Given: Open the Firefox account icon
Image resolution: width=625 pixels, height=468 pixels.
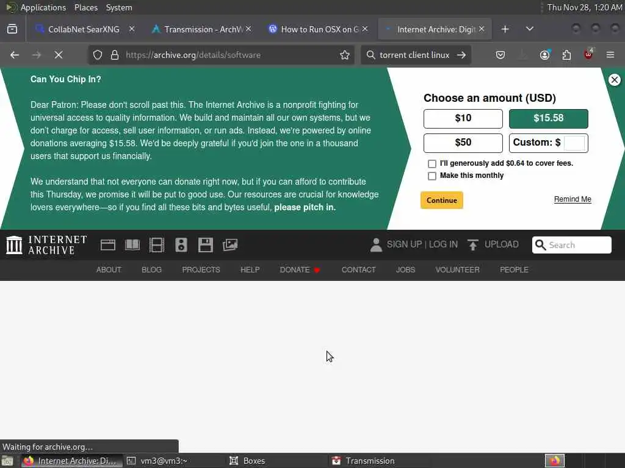Looking at the screenshot, I should point(544,55).
